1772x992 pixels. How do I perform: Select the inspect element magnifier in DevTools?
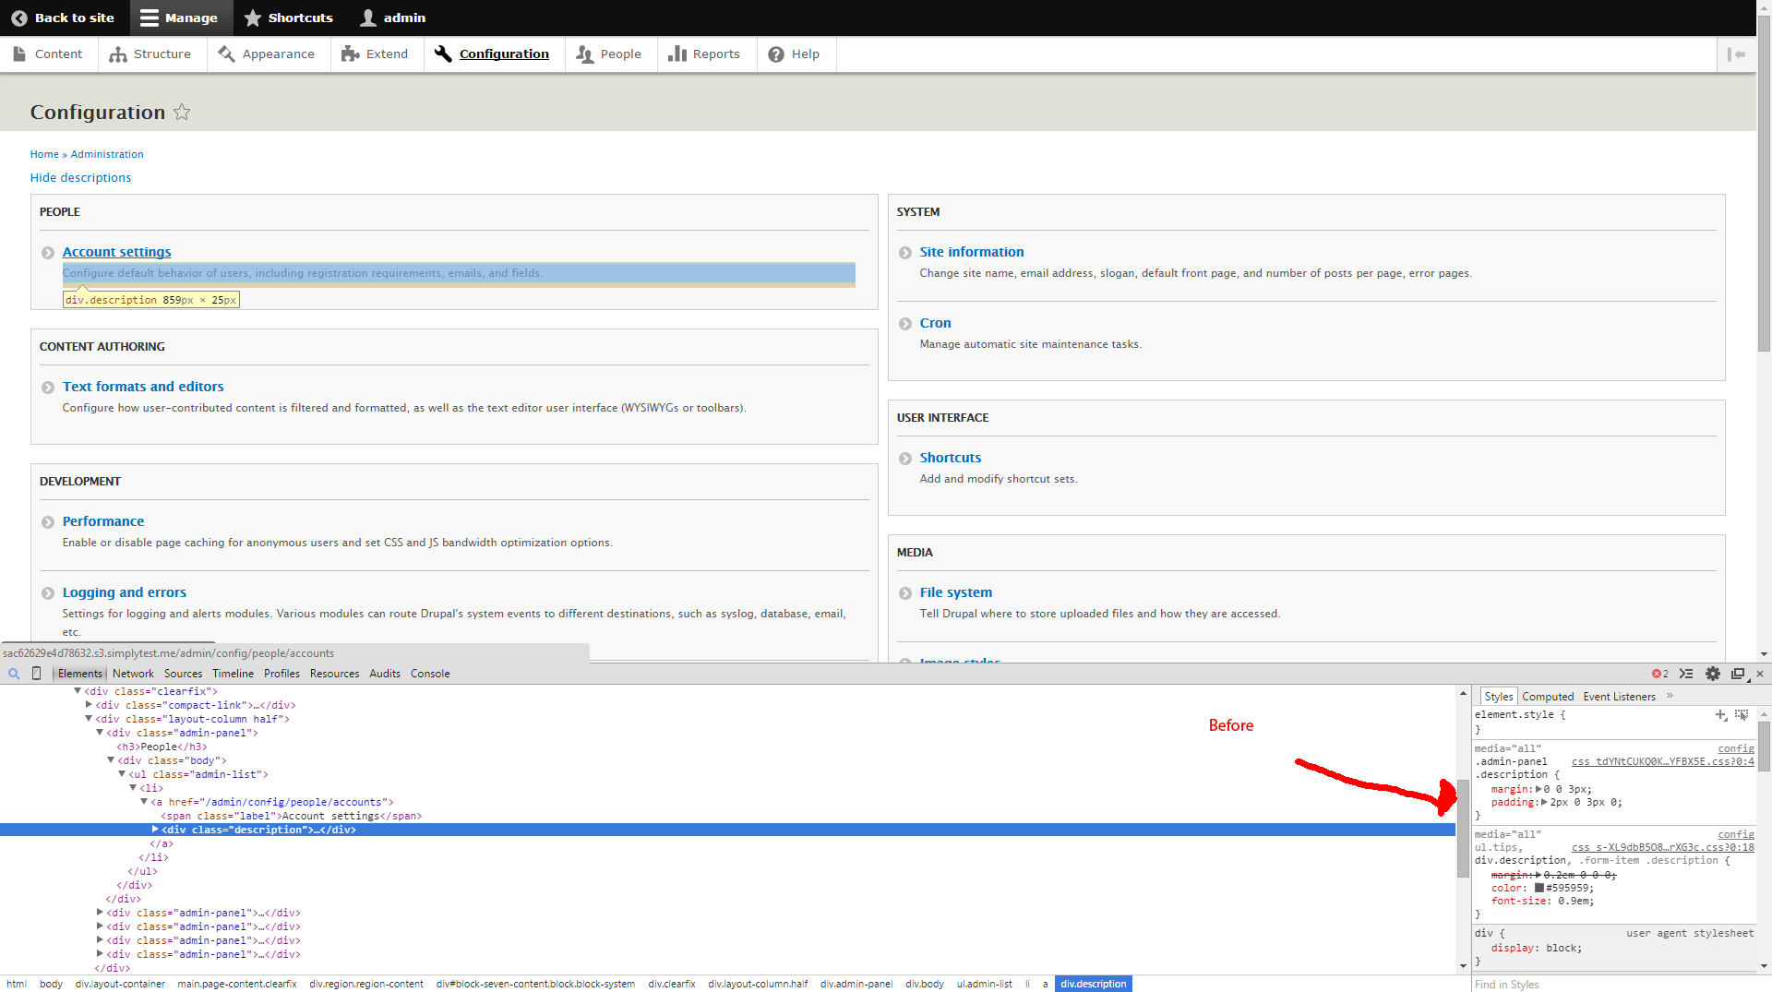(13, 674)
